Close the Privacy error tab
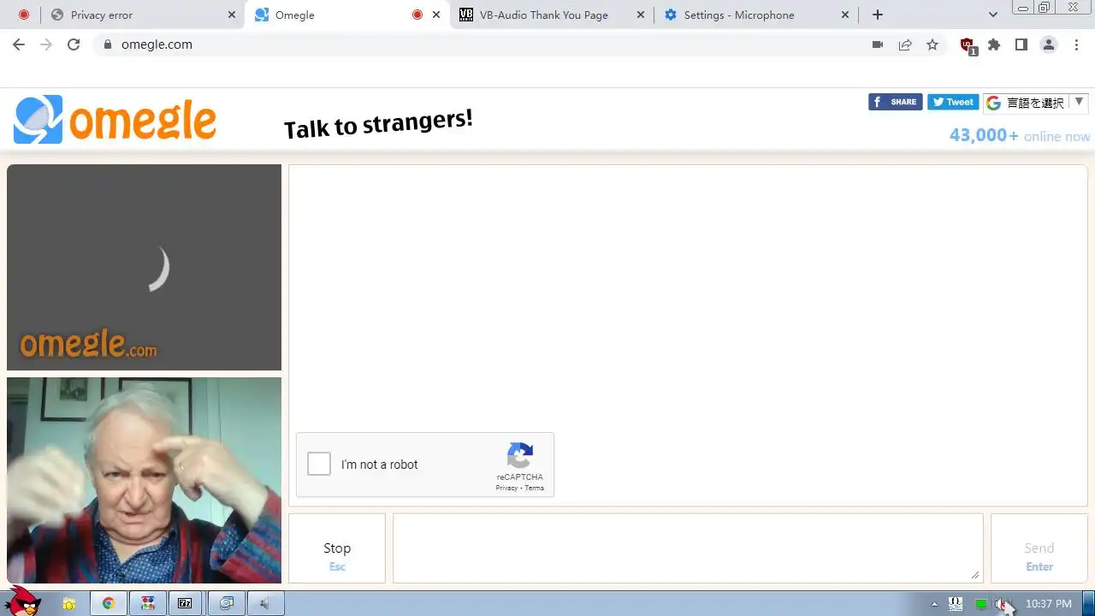 (232, 15)
